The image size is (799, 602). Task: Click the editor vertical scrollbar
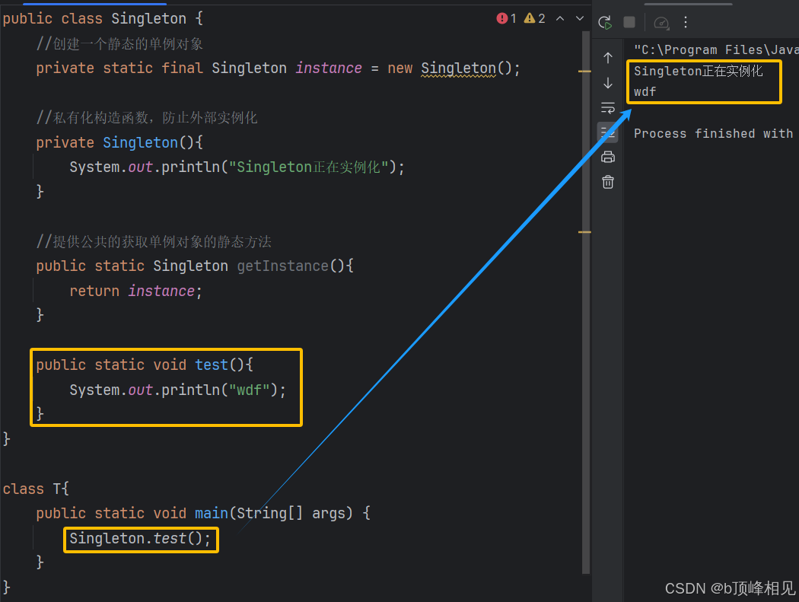[585, 302]
